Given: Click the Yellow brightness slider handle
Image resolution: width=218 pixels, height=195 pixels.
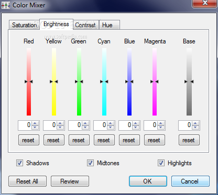Looking at the screenshot, I should click(54, 82).
